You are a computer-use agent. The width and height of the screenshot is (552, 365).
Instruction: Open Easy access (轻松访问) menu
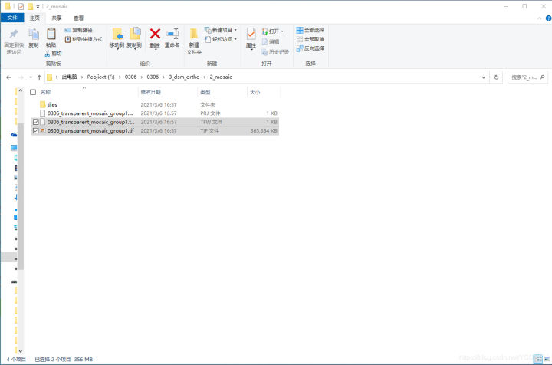point(221,39)
